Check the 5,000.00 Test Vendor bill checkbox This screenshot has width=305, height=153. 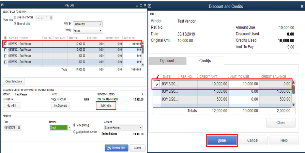(x=5, y=50)
